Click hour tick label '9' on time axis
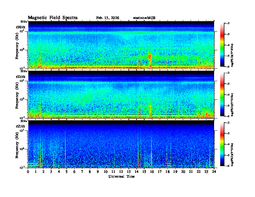255x197 pixels. (98, 172)
